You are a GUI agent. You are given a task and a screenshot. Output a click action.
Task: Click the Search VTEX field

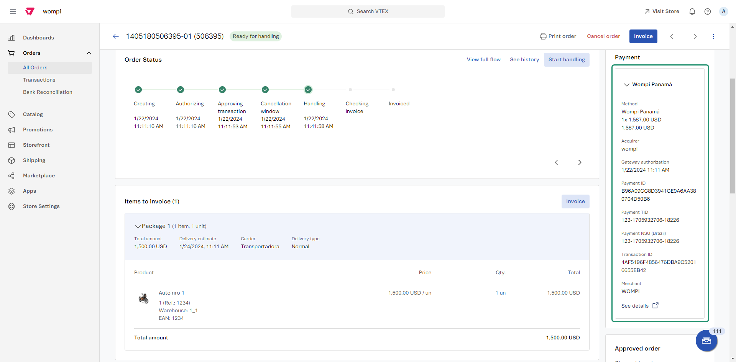(x=368, y=11)
